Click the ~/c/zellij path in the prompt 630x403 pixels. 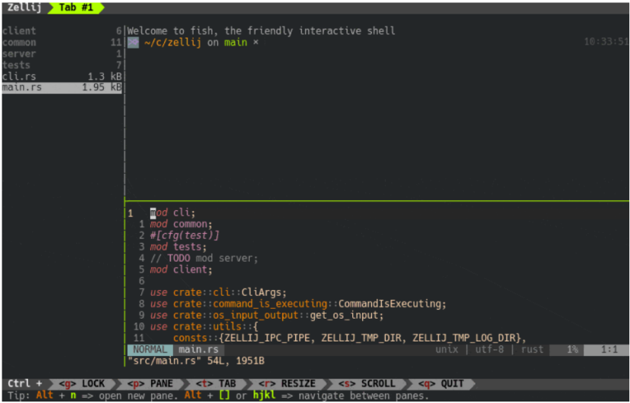tap(173, 43)
